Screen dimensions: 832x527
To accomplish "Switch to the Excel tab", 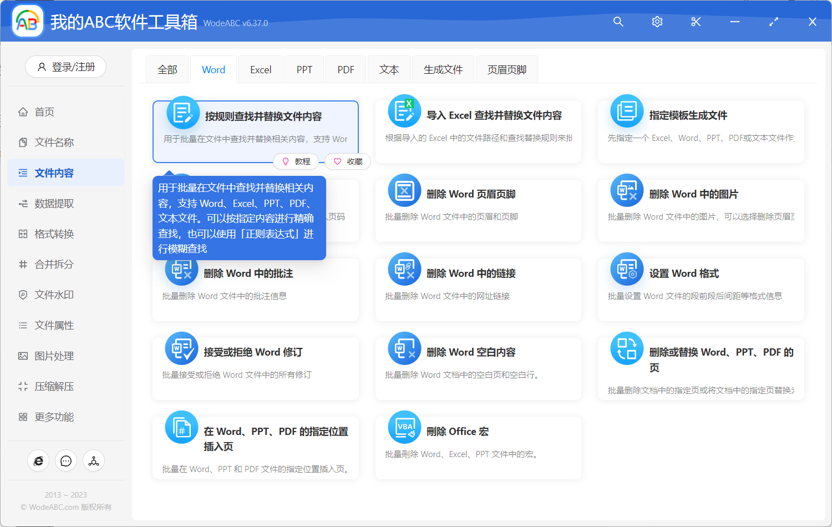I will click(260, 69).
